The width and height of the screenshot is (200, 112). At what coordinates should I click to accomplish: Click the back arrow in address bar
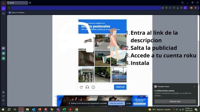(9, 8)
